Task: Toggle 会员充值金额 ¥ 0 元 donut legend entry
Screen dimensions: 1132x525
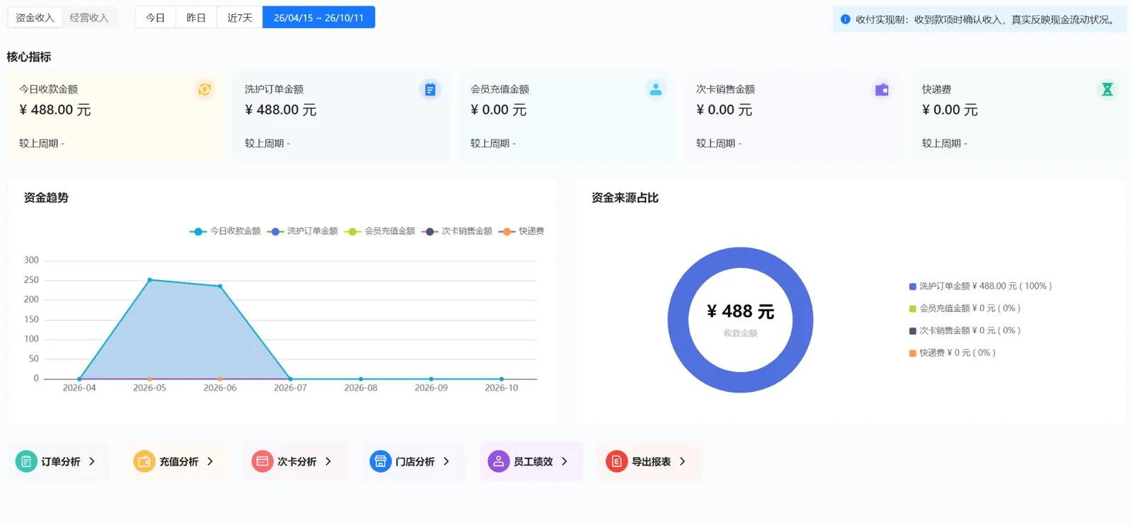Action: tap(965, 308)
